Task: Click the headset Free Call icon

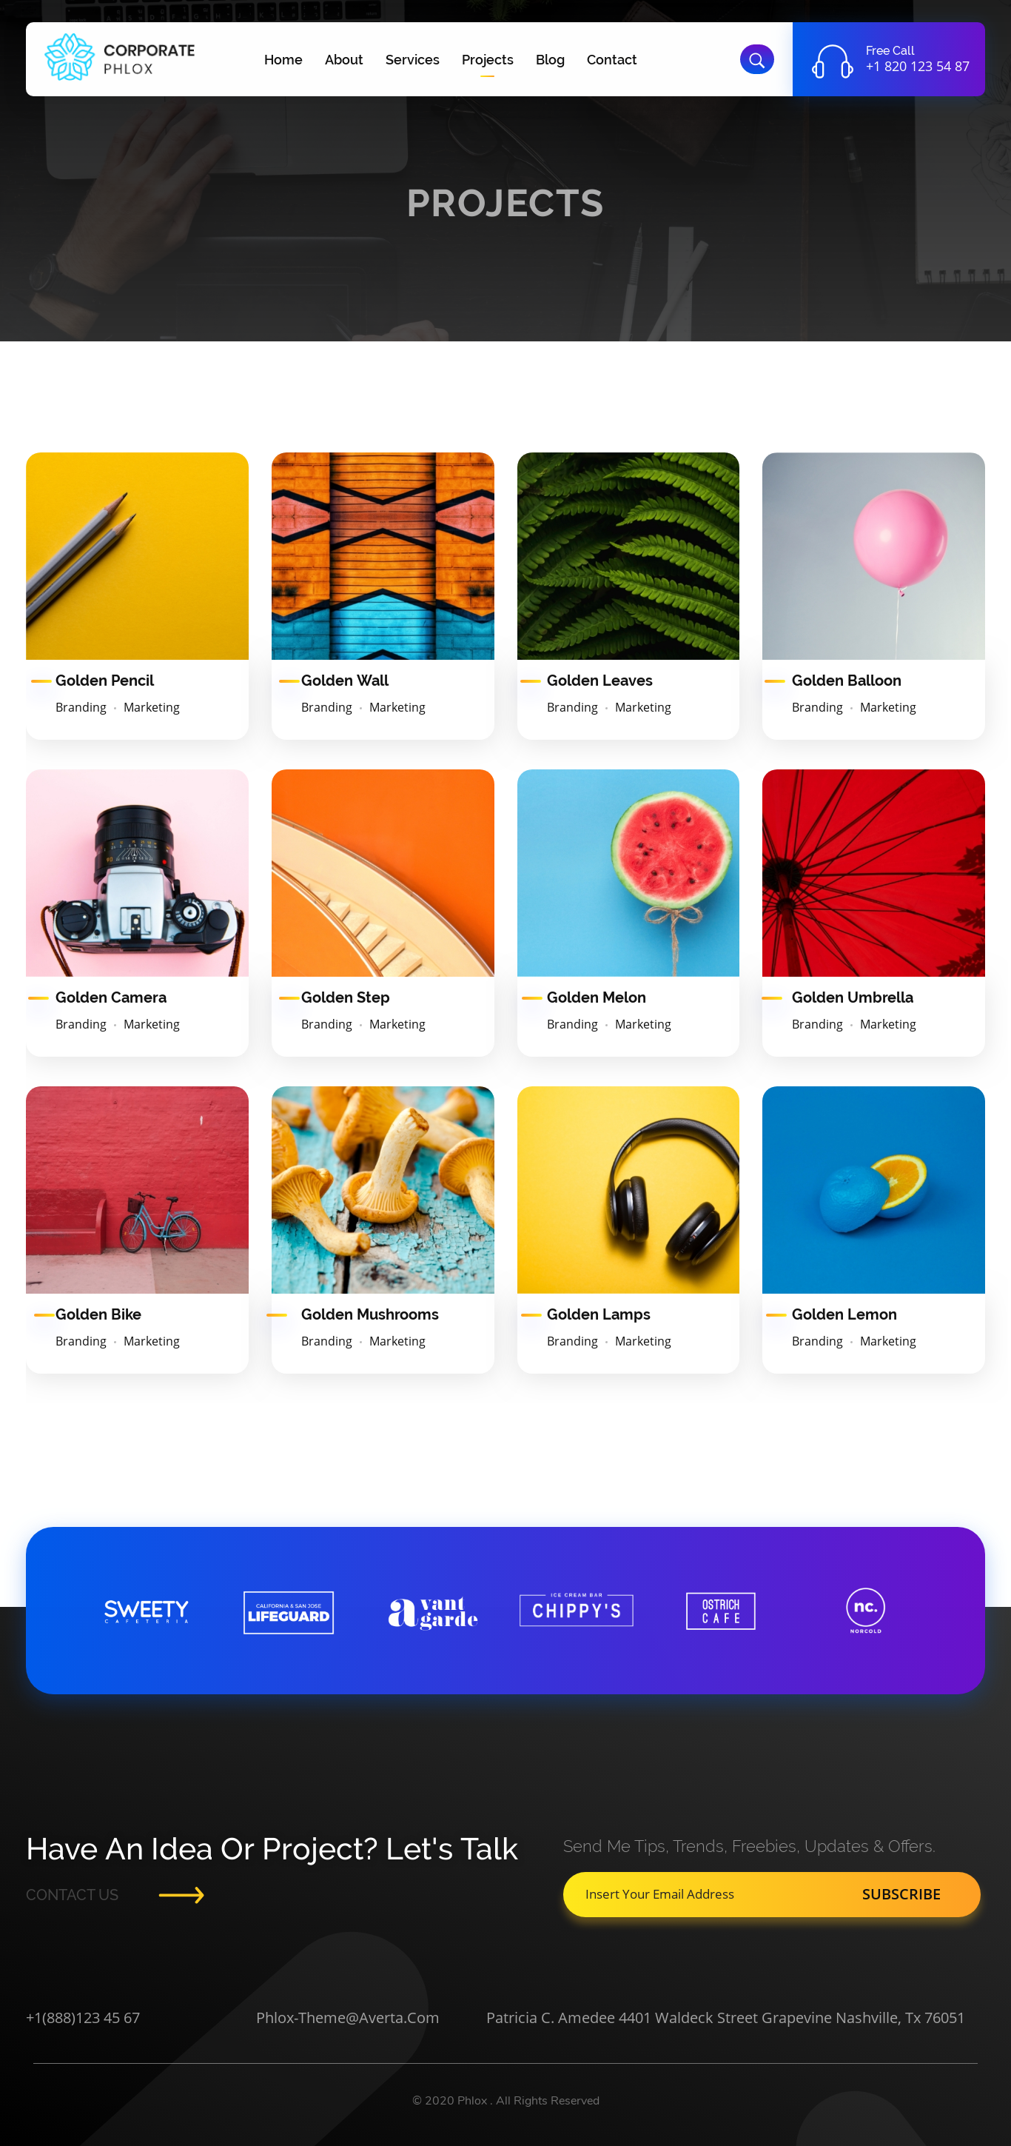Action: tap(832, 61)
